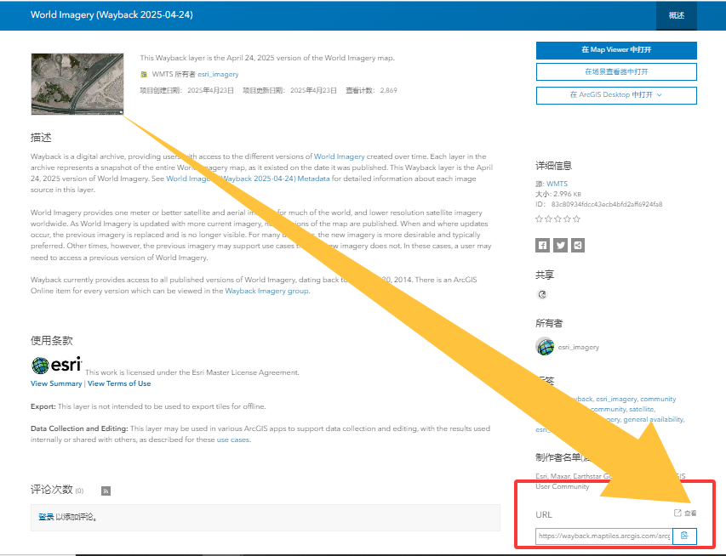Rate the item four stars
The image size is (726, 556).
tap(567, 218)
